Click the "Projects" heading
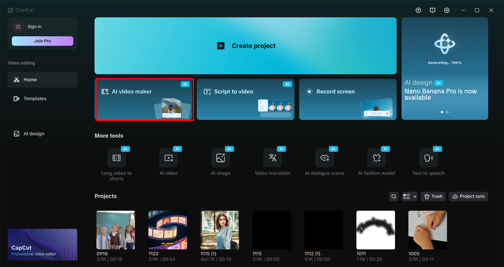This screenshot has height=267, width=504. point(106,196)
